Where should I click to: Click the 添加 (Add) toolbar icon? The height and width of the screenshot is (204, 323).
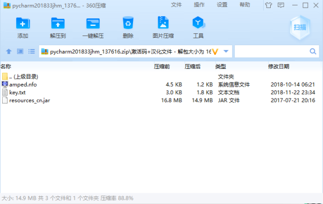click(x=23, y=24)
